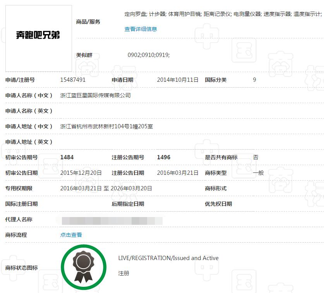This screenshot has width=324, height=293.
Task: Select the 奔跑吧兄弟 trademark logo image
Action: 38,38
